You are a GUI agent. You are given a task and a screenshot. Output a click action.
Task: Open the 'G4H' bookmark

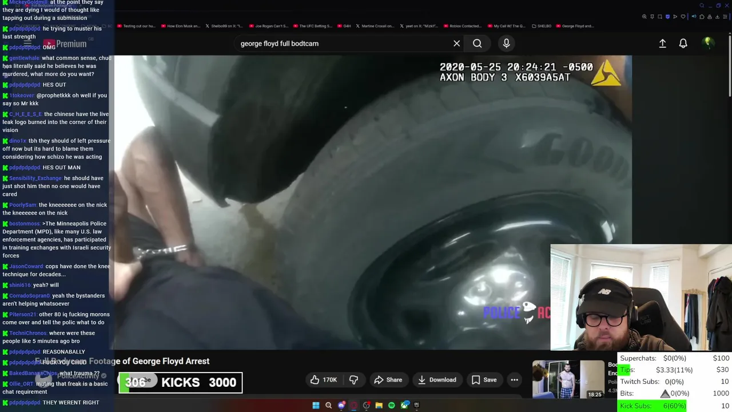(x=344, y=26)
